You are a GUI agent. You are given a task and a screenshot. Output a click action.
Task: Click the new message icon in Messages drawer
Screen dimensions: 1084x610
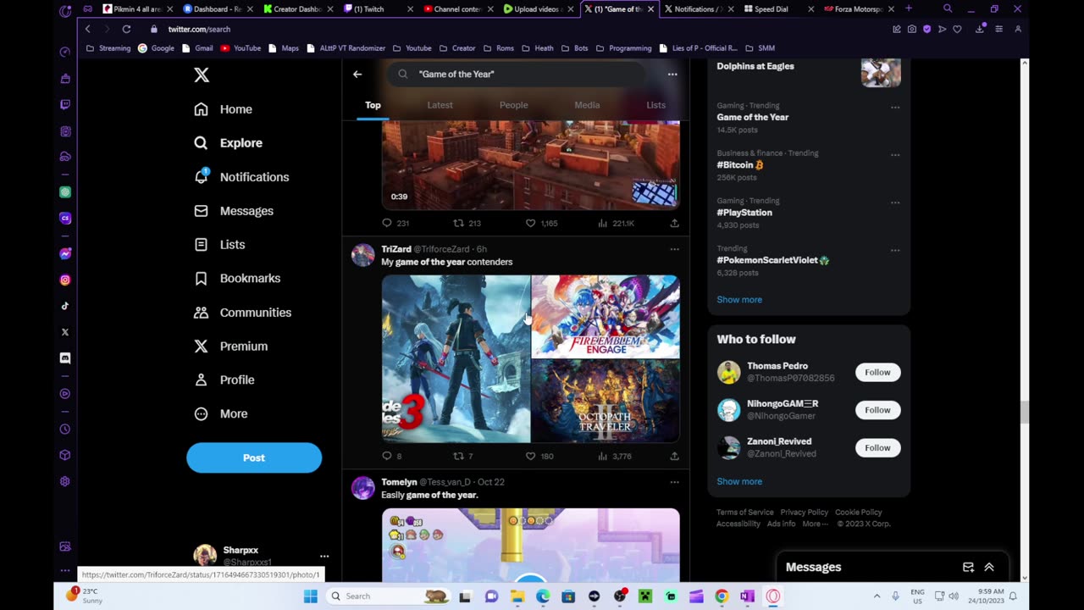(x=968, y=568)
